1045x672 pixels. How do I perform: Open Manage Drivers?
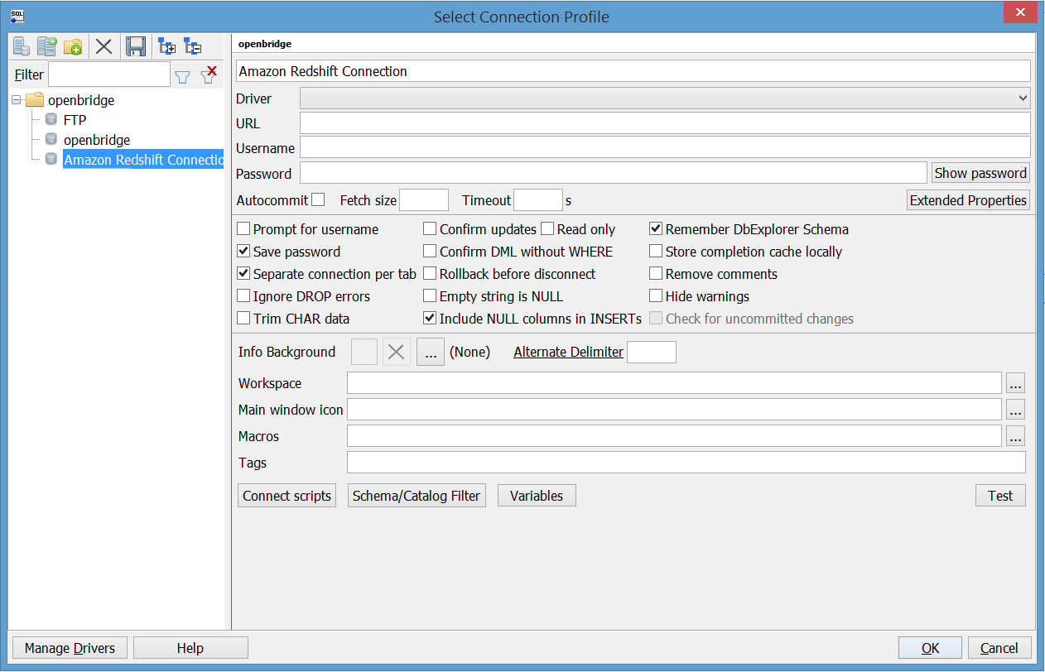pos(70,648)
